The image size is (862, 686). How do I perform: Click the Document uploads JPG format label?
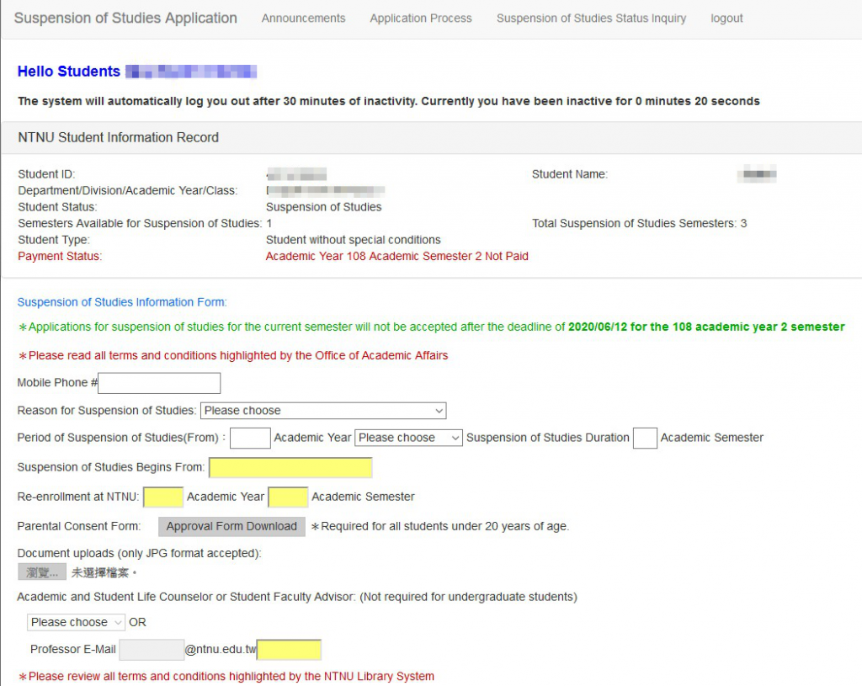tap(140, 554)
